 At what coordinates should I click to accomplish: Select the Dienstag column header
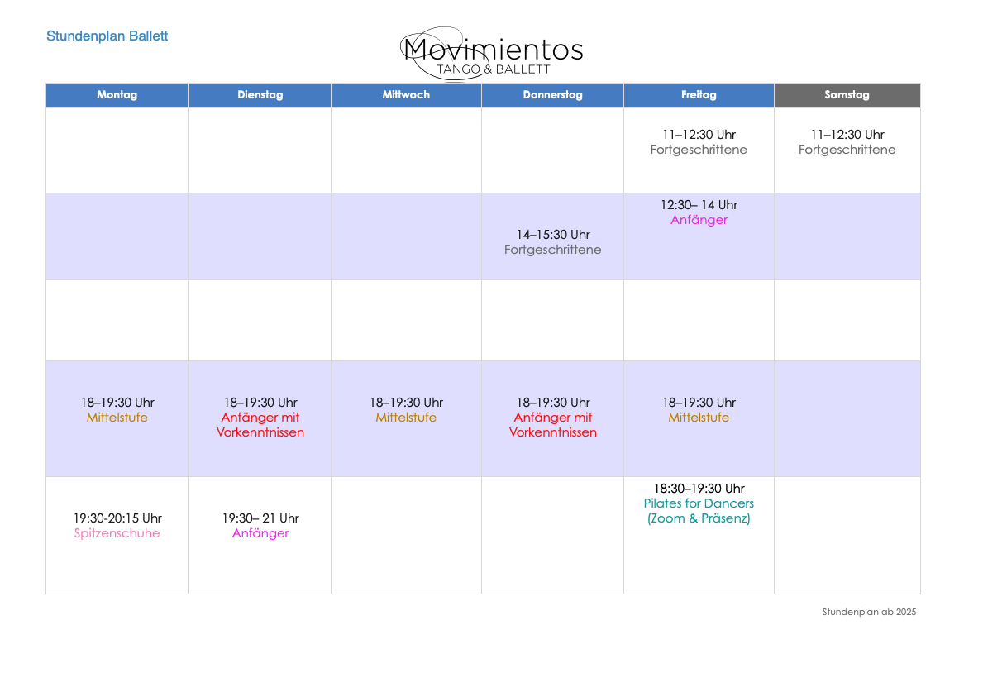260,95
